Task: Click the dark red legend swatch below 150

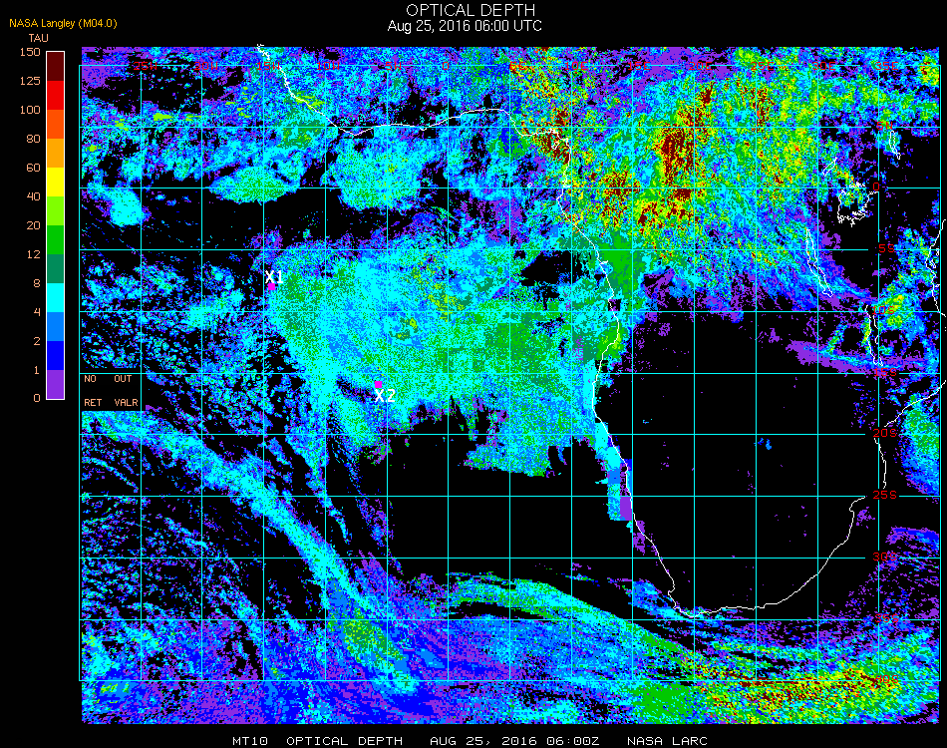Action: coord(55,66)
